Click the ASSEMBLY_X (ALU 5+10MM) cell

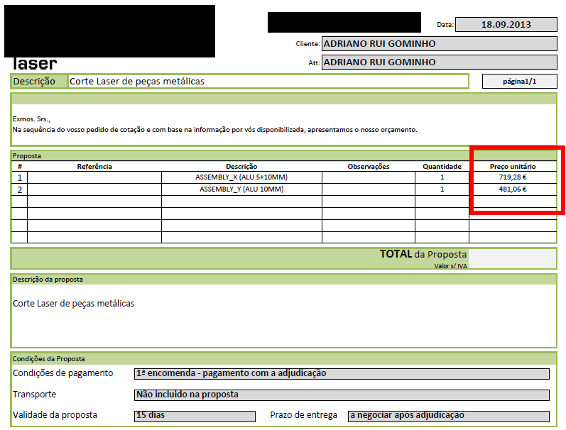pos(241,177)
